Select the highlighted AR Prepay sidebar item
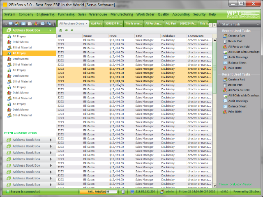263x197 pixels. 29,53
